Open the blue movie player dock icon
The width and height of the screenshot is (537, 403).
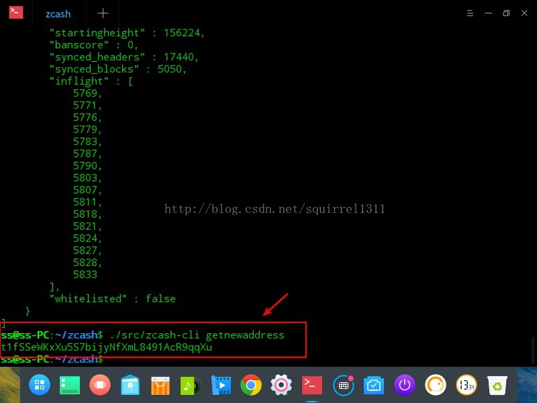[221, 385]
